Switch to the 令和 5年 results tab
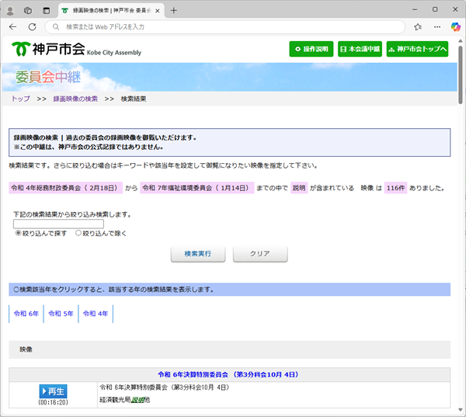Image resolution: width=466 pixels, height=417 pixels. tap(61, 314)
